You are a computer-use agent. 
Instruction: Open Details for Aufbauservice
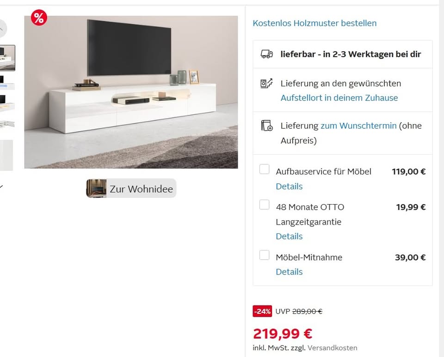289,186
